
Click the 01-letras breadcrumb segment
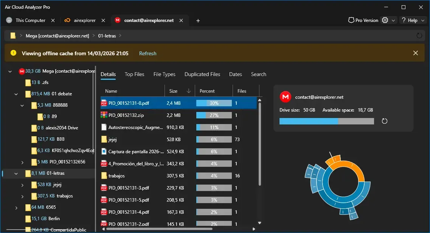coord(107,36)
